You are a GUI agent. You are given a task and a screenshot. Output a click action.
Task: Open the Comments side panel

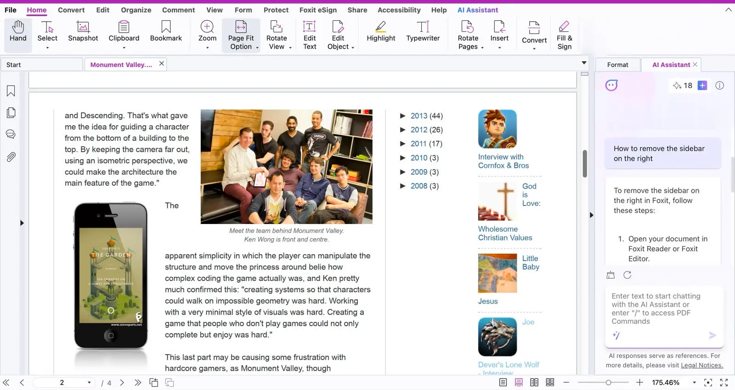11,134
